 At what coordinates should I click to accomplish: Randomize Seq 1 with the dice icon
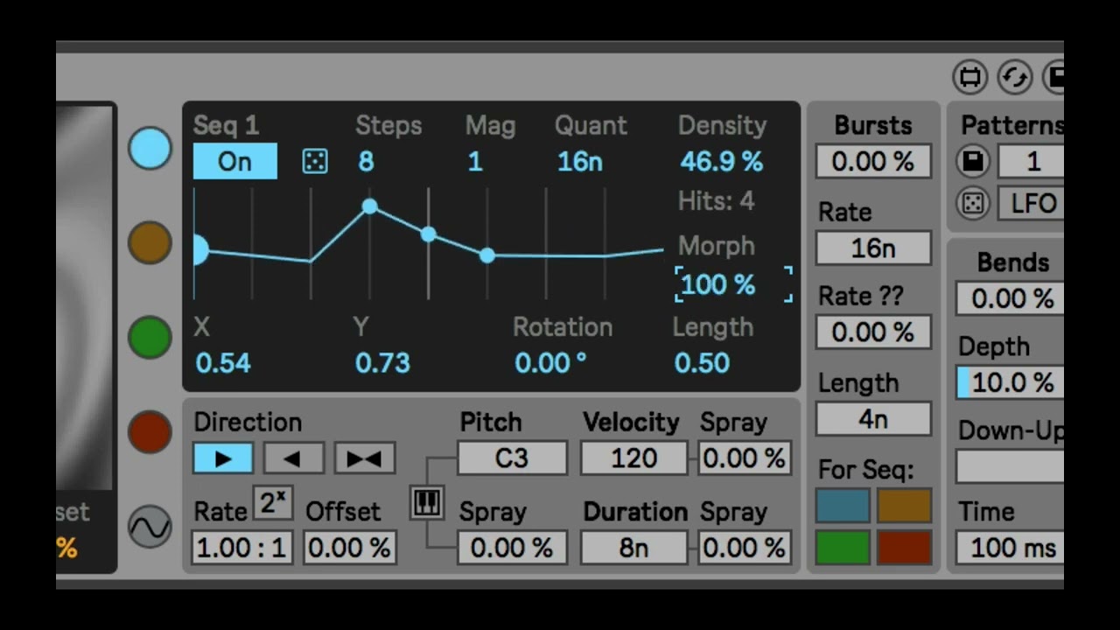pos(315,162)
